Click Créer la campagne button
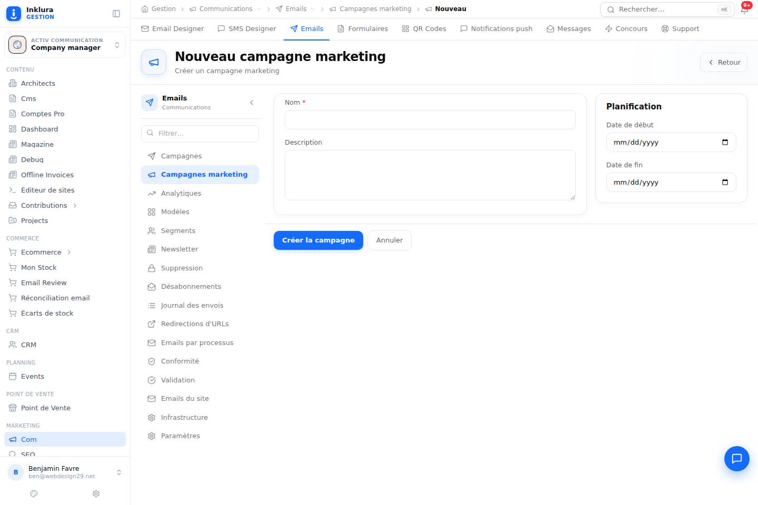Image resolution: width=758 pixels, height=505 pixels. point(318,240)
